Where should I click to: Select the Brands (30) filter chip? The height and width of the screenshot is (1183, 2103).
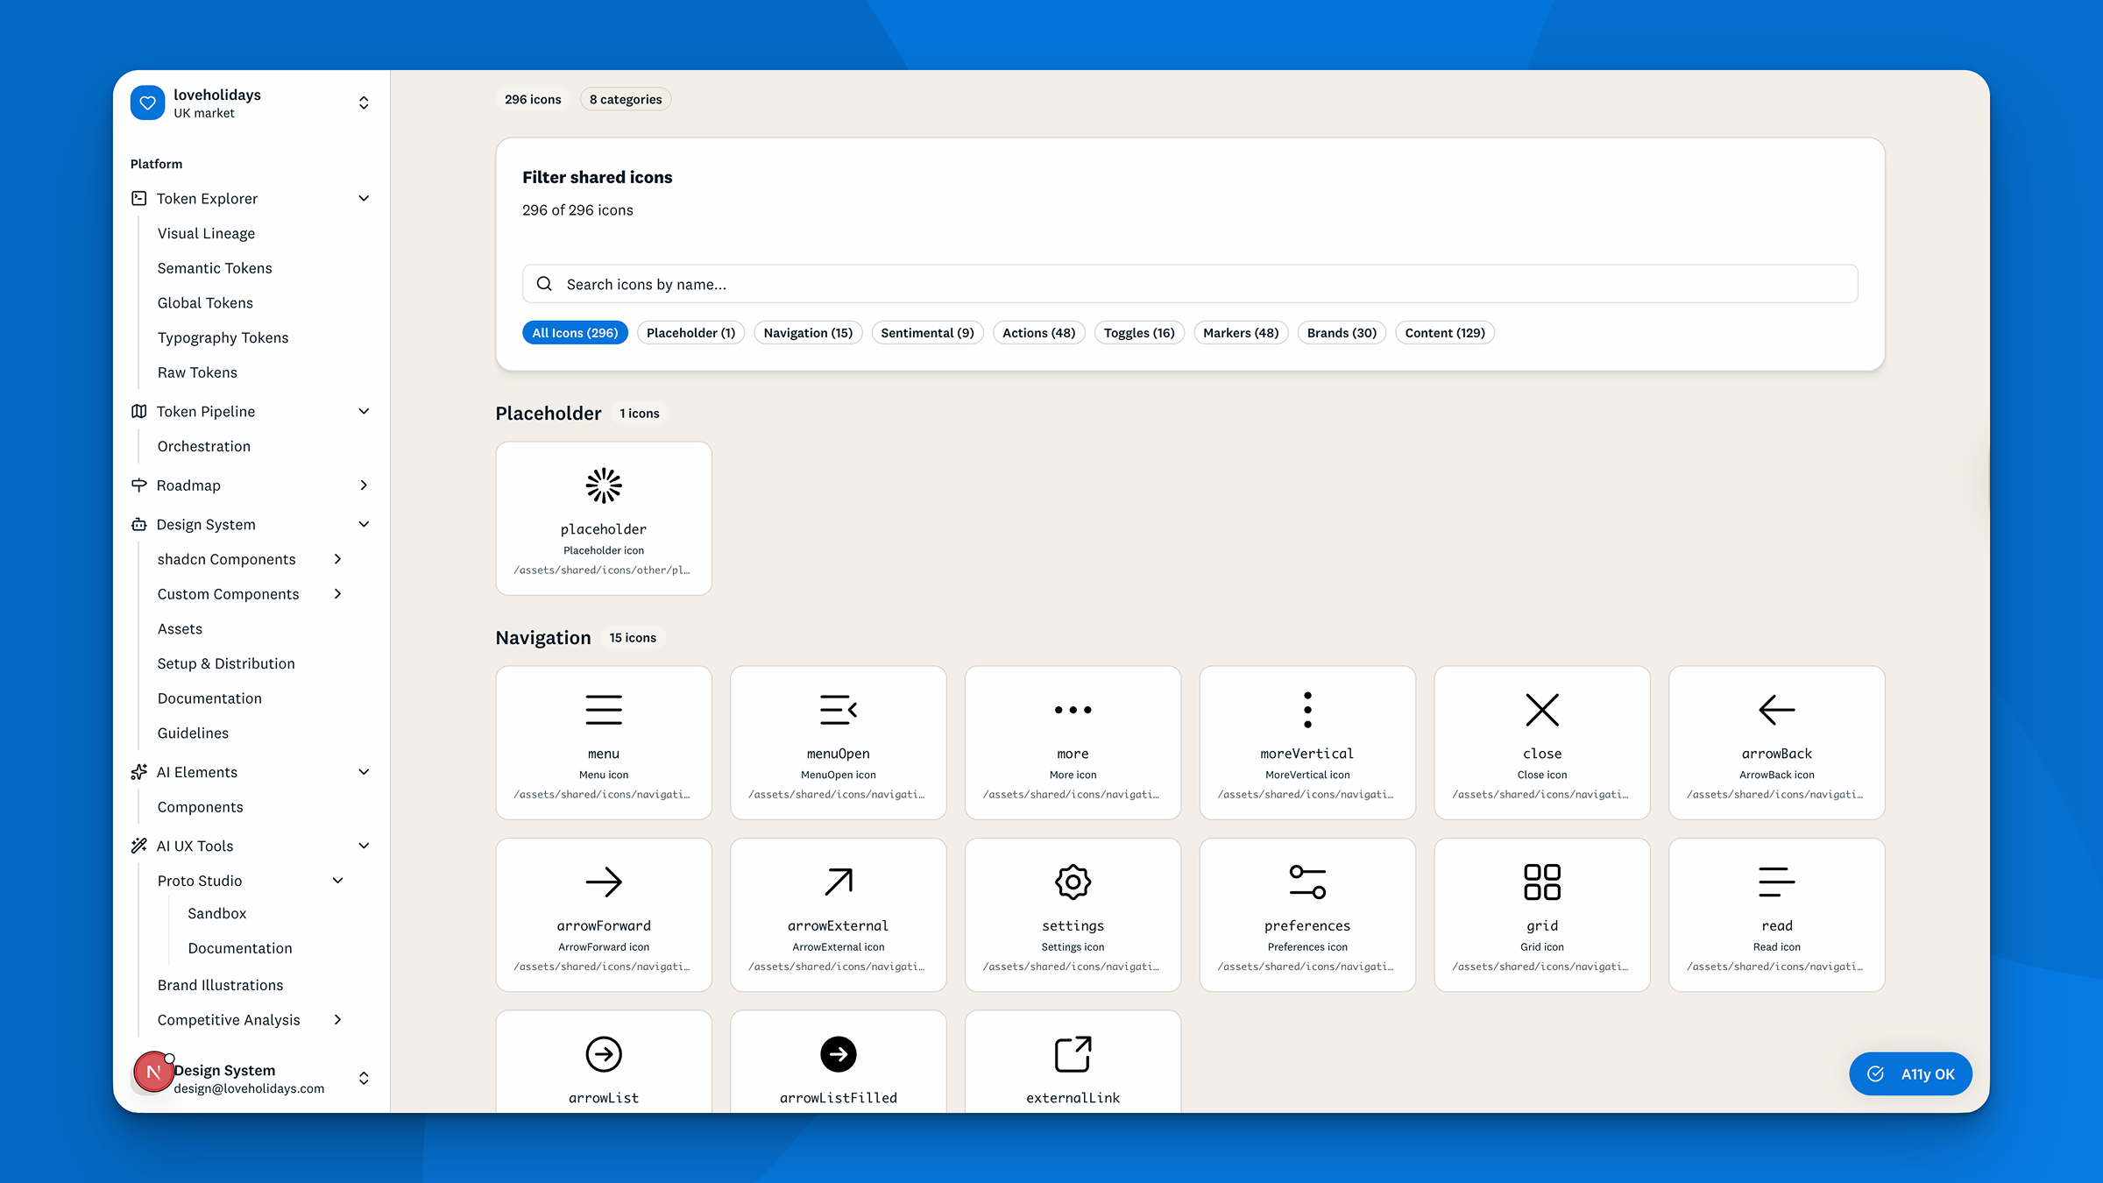(1341, 333)
